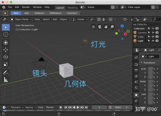Click the Subtract selection mode button
This screenshot has height=116, width=161.
(x=39, y=13)
